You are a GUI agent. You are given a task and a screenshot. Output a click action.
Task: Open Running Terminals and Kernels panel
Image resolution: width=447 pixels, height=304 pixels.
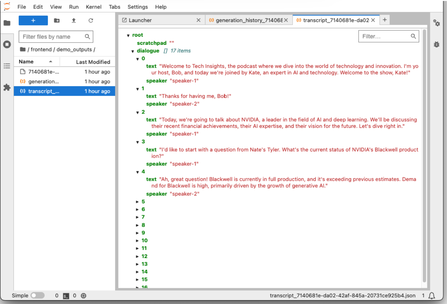tap(7, 44)
